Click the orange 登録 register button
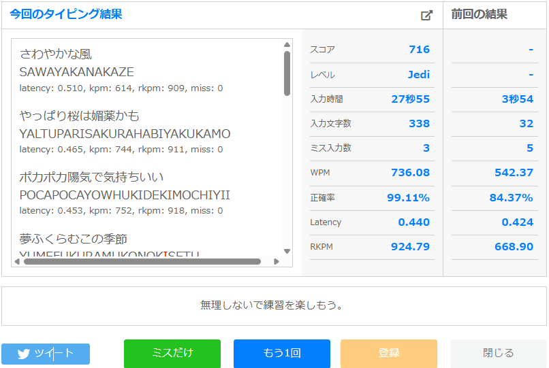 click(x=388, y=354)
